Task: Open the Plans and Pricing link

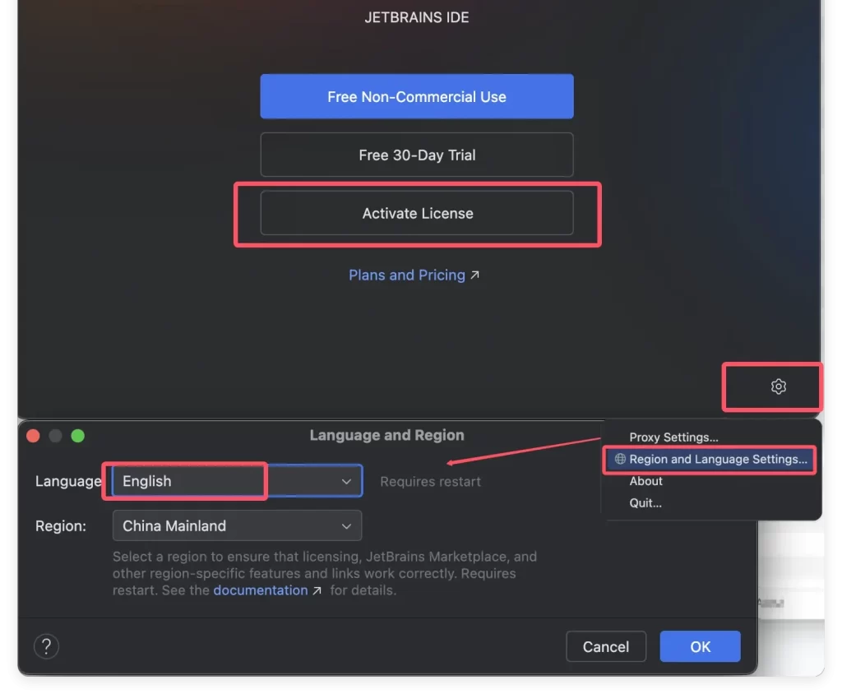Action: pos(406,275)
